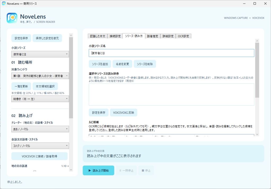
Task: Click the left panel scrollbar down arrow
Action: coord(71,170)
